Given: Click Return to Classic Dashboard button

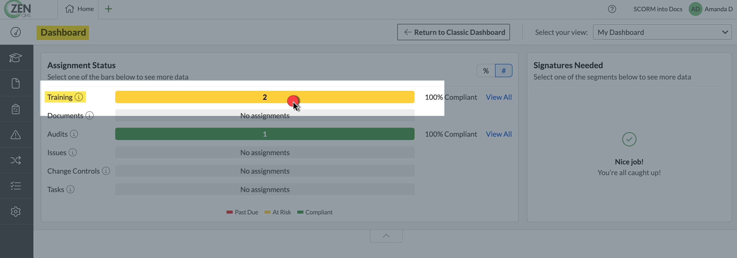Looking at the screenshot, I should point(453,32).
